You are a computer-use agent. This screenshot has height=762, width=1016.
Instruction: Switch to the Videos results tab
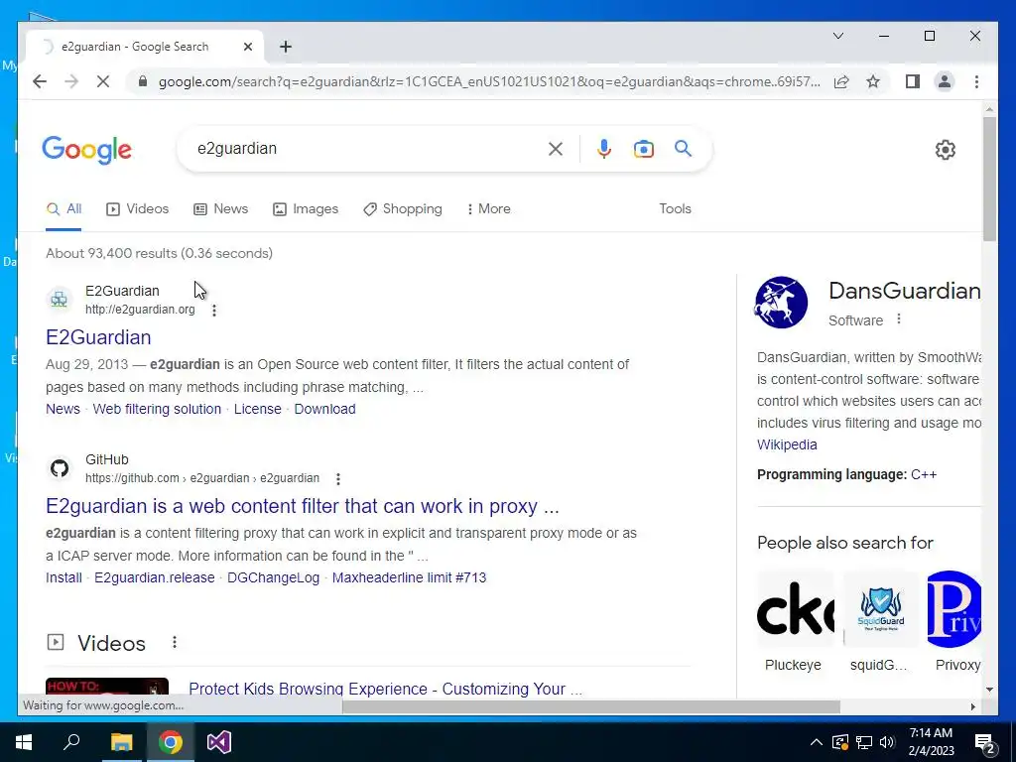coord(137,208)
